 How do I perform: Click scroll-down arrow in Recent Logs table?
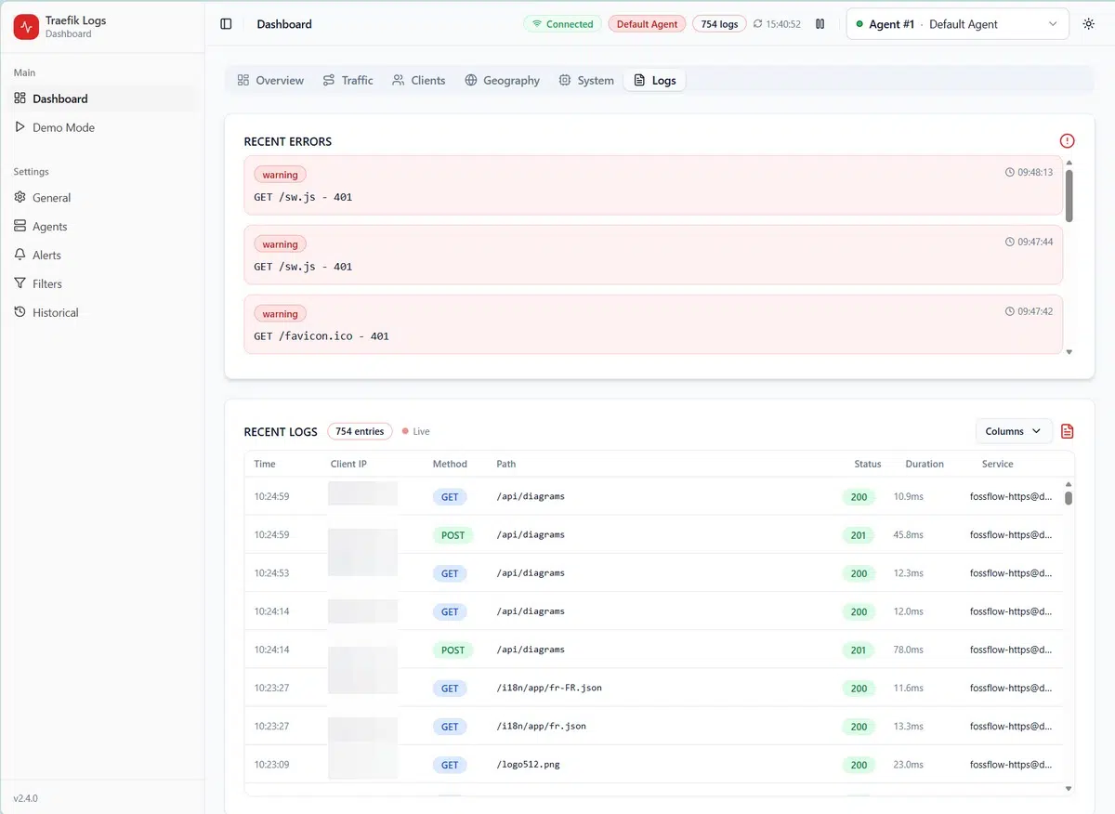pos(1069,789)
